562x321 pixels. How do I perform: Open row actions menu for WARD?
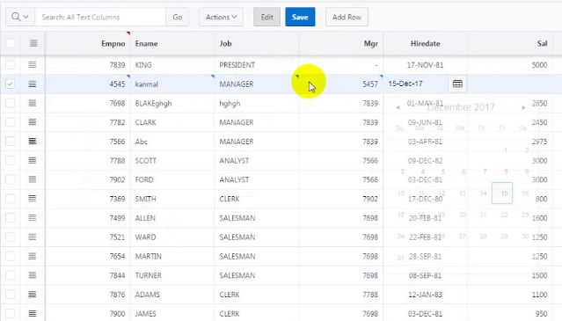[x=33, y=237]
